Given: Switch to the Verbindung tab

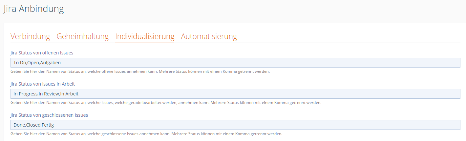Looking at the screenshot, I should 30,36.
